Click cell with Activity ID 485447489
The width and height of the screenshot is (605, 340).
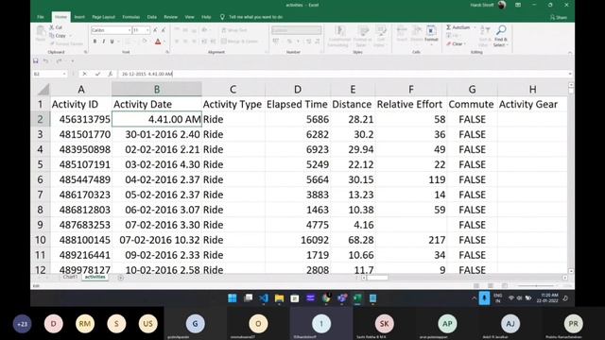tap(81, 179)
